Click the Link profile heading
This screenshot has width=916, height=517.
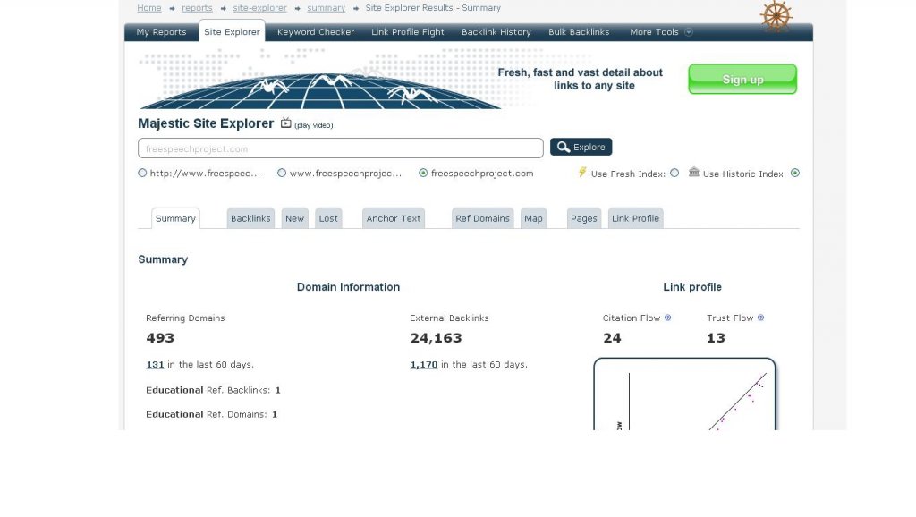pyautogui.click(x=692, y=287)
